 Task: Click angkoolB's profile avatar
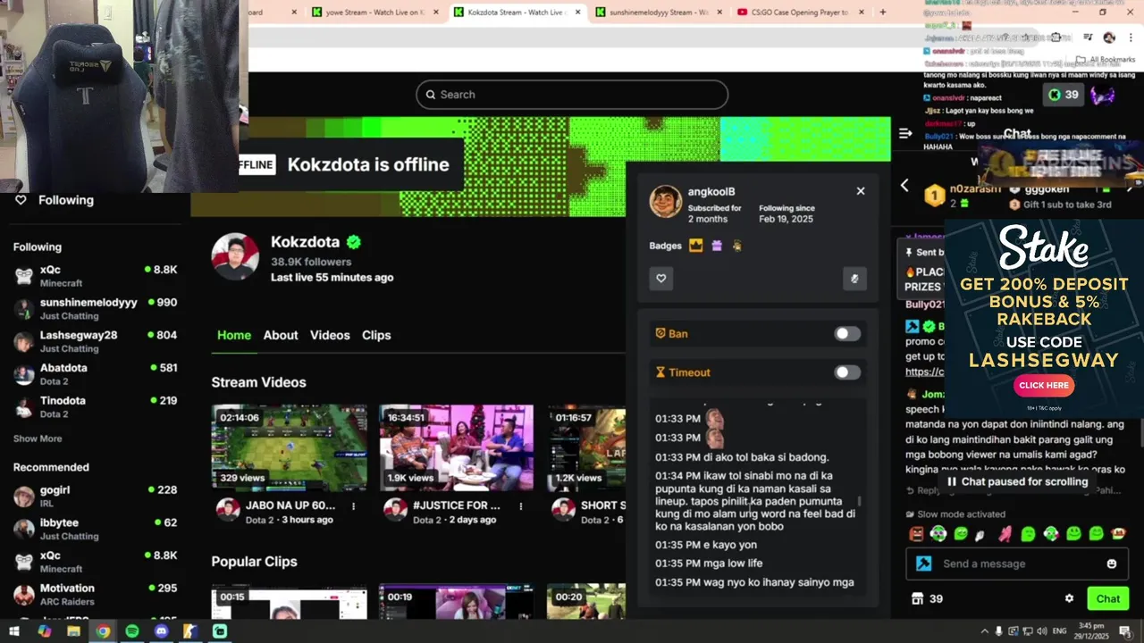coord(666,202)
